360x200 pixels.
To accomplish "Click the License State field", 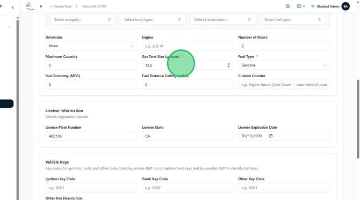I will click(x=188, y=136).
